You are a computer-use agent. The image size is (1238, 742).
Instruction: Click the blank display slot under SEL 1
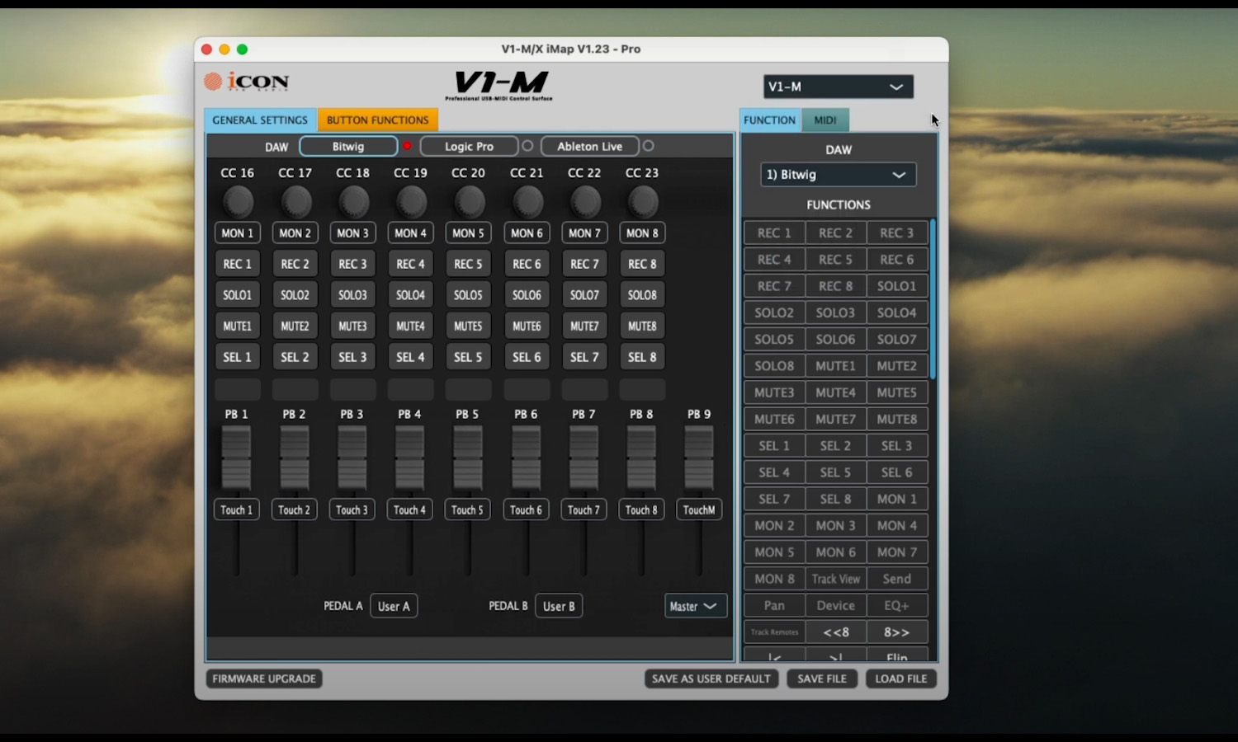click(238, 389)
